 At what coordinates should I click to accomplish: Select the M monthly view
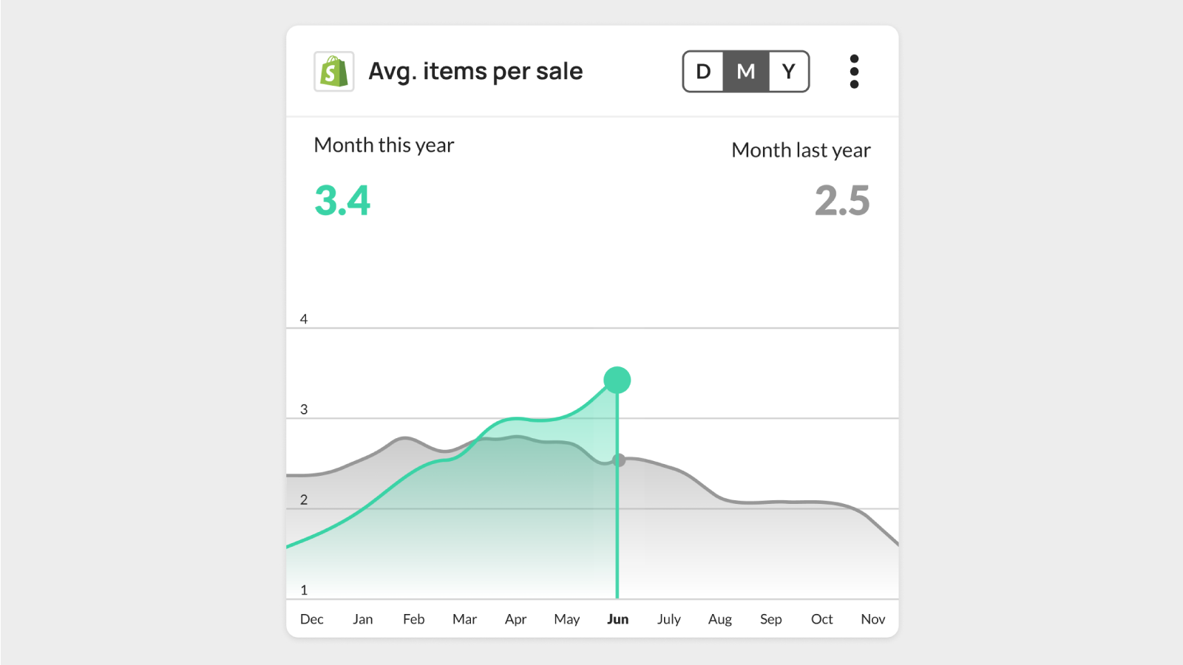coord(746,72)
